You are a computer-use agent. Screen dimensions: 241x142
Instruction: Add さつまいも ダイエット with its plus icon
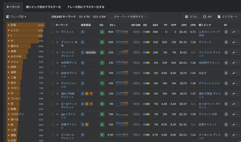pos(57,135)
